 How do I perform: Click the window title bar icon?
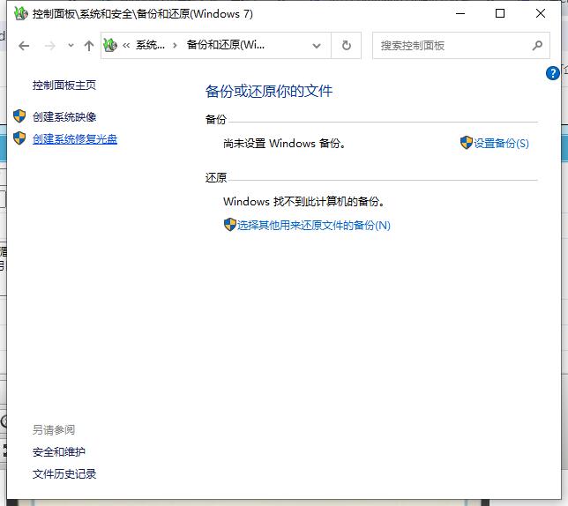(21, 14)
